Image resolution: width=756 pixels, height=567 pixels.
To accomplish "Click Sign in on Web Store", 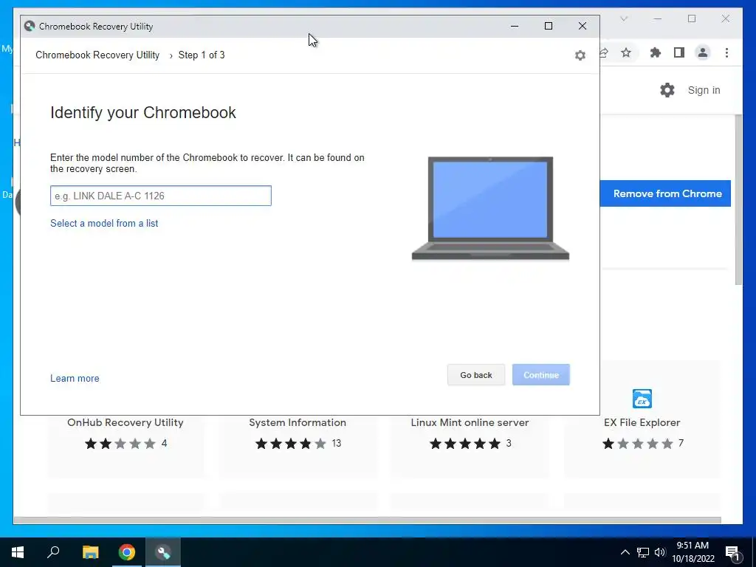I will 704,90.
